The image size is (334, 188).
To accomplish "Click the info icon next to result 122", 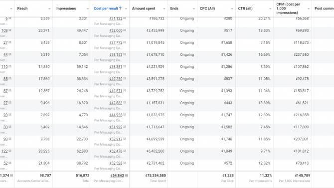I will point(10,151).
